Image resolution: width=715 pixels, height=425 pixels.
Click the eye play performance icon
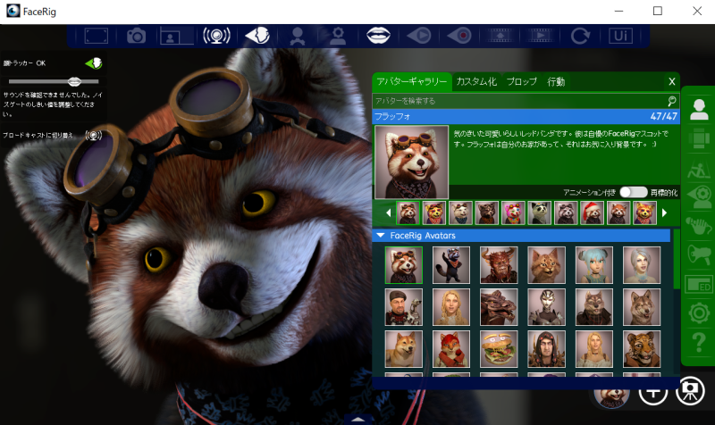[418, 36]
